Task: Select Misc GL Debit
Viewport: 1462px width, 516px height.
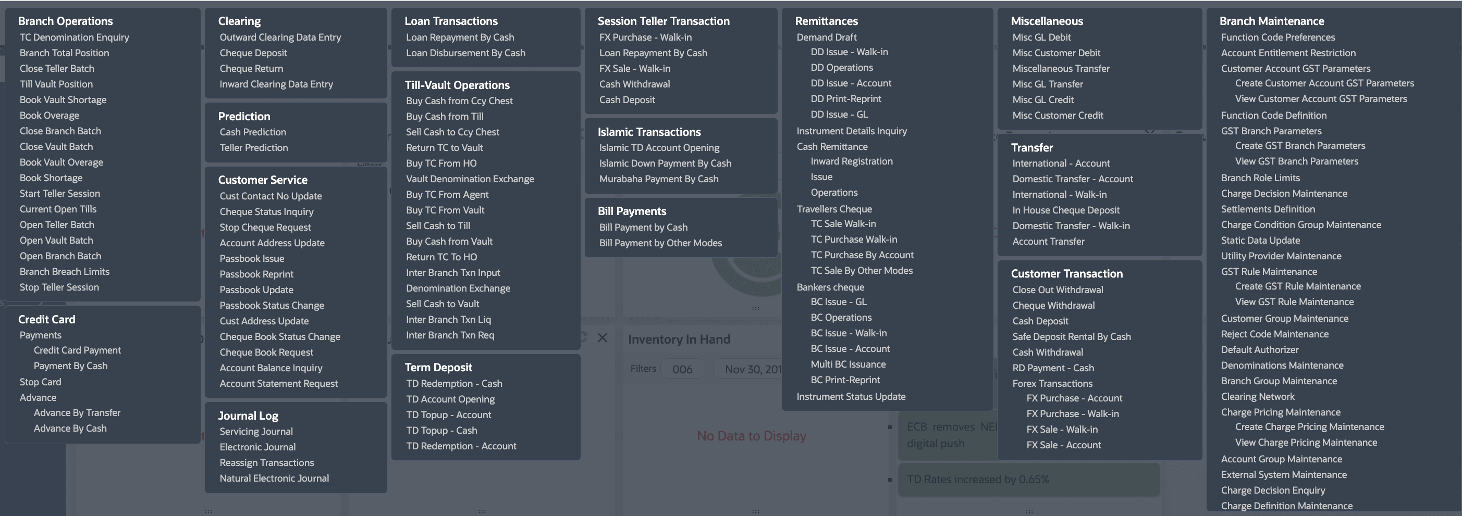Action: pos(1041,37)
